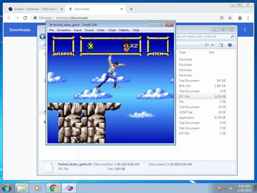The height and width of the screenshot is (193, 257).
Task: Select the Text Document row of 4 KB
Action: (202, 91)
